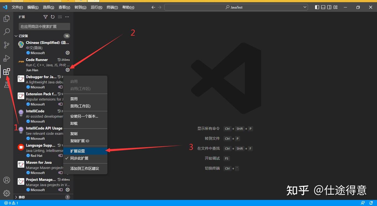Screen dimensions: 377x206
Task: Open notifications bell in status bar
Action: [371, 203]
